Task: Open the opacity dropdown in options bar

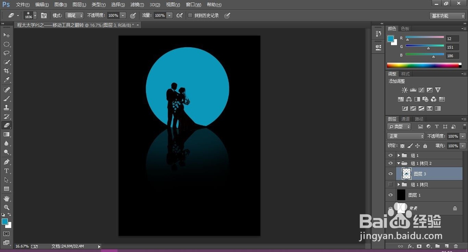Action: click(123, 15)
